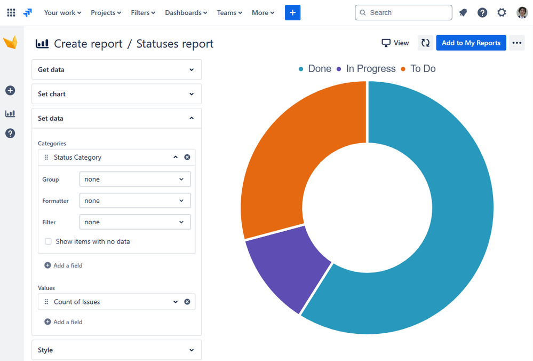Toggle the In Progress legend series
533x361 pixels.
point(366,69)
